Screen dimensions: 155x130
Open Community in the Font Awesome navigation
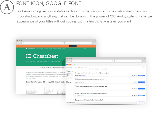59,49
